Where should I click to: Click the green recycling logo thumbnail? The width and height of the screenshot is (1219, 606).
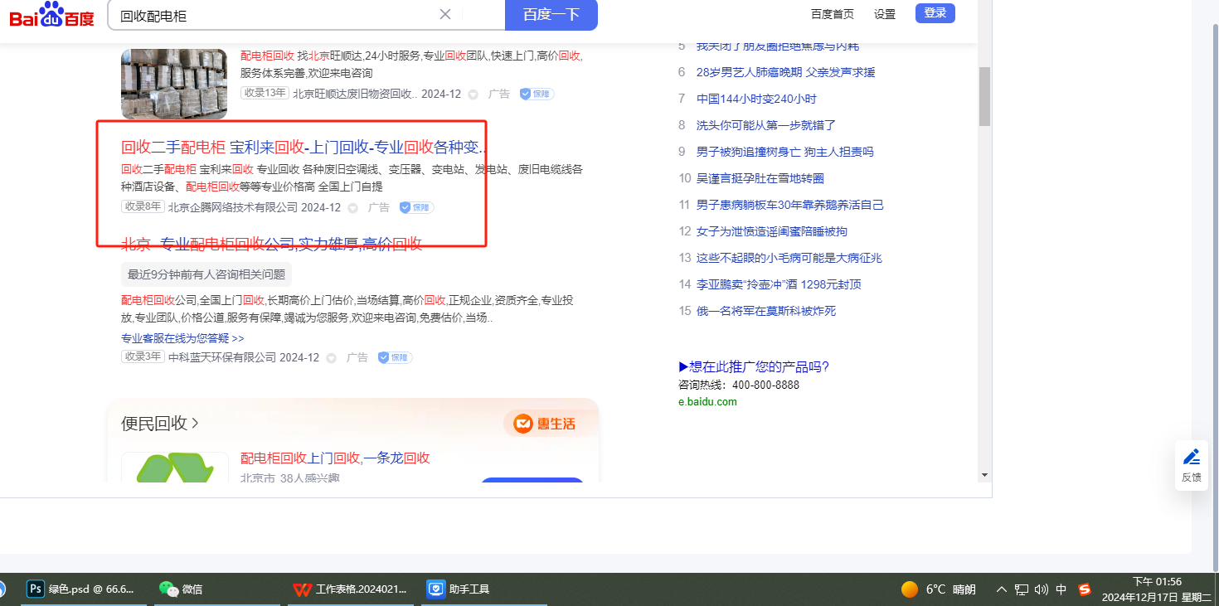tap(175, 467)
